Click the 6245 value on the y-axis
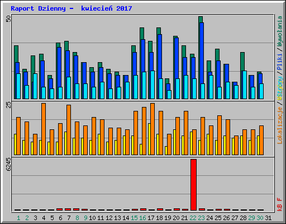Screen dimensions: 286x224 point(8,165)
